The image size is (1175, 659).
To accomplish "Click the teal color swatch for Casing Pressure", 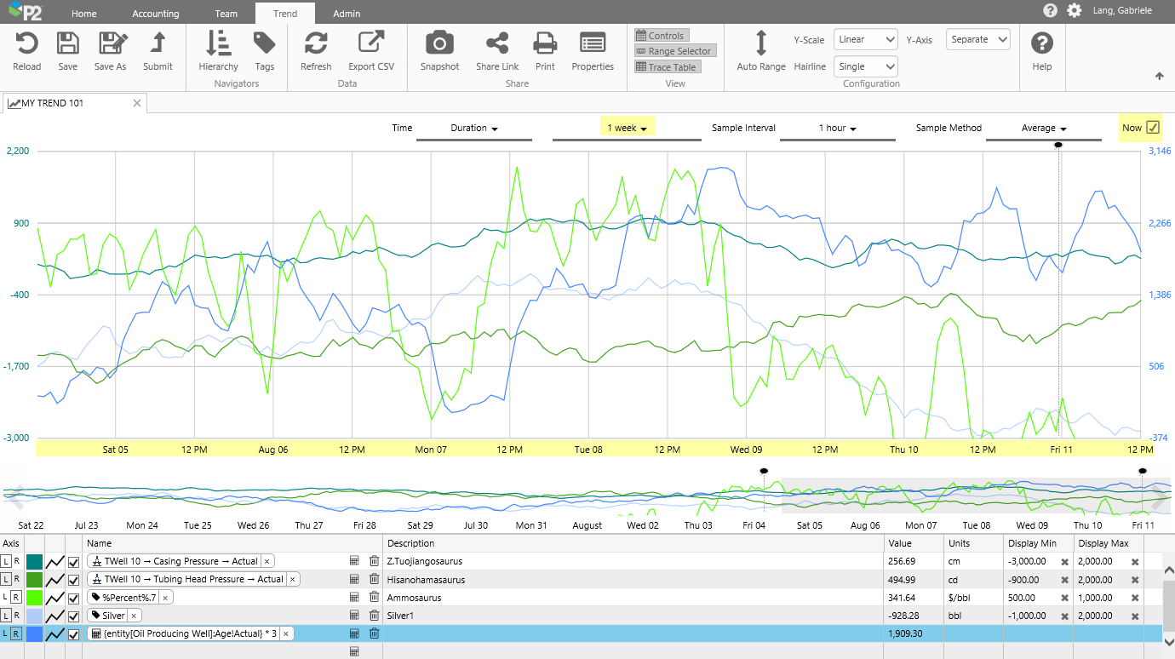I will (x=34, y=562).
